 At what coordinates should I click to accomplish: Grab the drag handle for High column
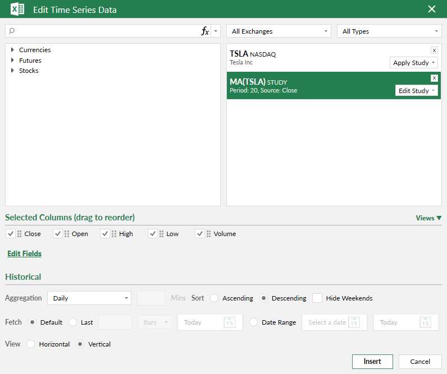(114, 234)
